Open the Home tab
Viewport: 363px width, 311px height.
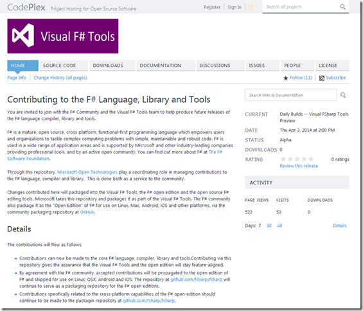(23, 66)
